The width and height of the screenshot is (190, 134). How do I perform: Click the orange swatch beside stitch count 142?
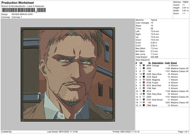(x=144, y=103)
